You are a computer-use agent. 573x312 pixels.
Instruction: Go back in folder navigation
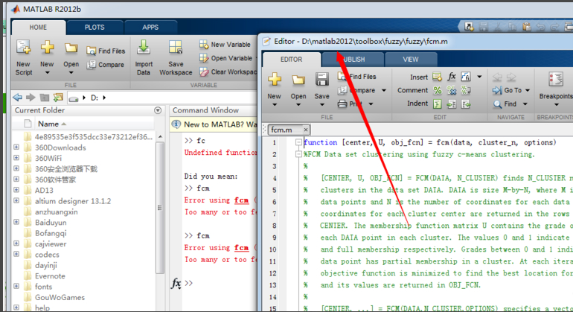click(18, 98)
